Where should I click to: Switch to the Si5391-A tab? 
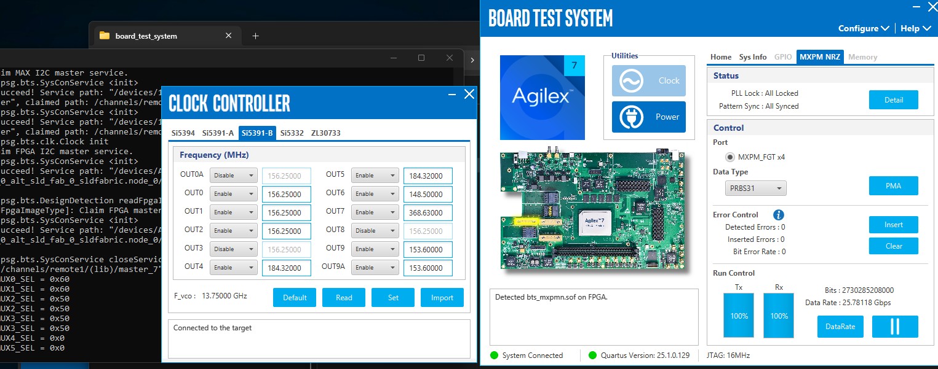(x=218, y=133)
